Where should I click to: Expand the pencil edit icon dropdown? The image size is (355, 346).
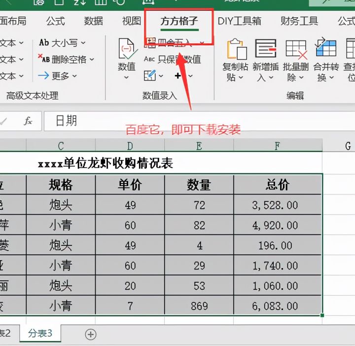click(161, 76)
